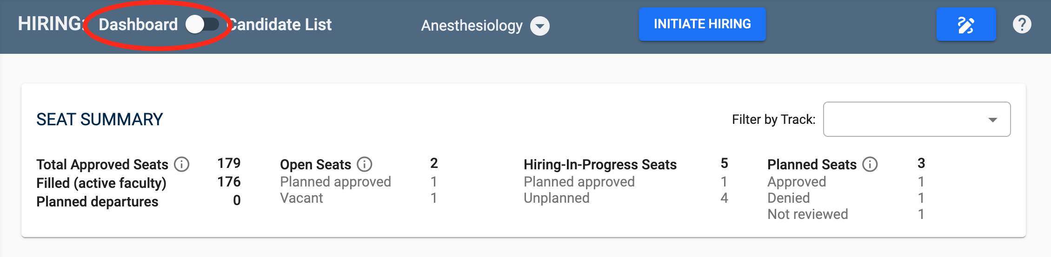This screenshot has width=1051, height=257.
Task: Select the Unplanned hiring-in-progress row
Action: click(x=626, y=198)
